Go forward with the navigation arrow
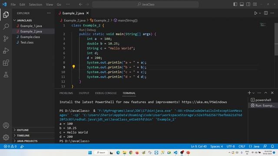 (x=87, y=4)
